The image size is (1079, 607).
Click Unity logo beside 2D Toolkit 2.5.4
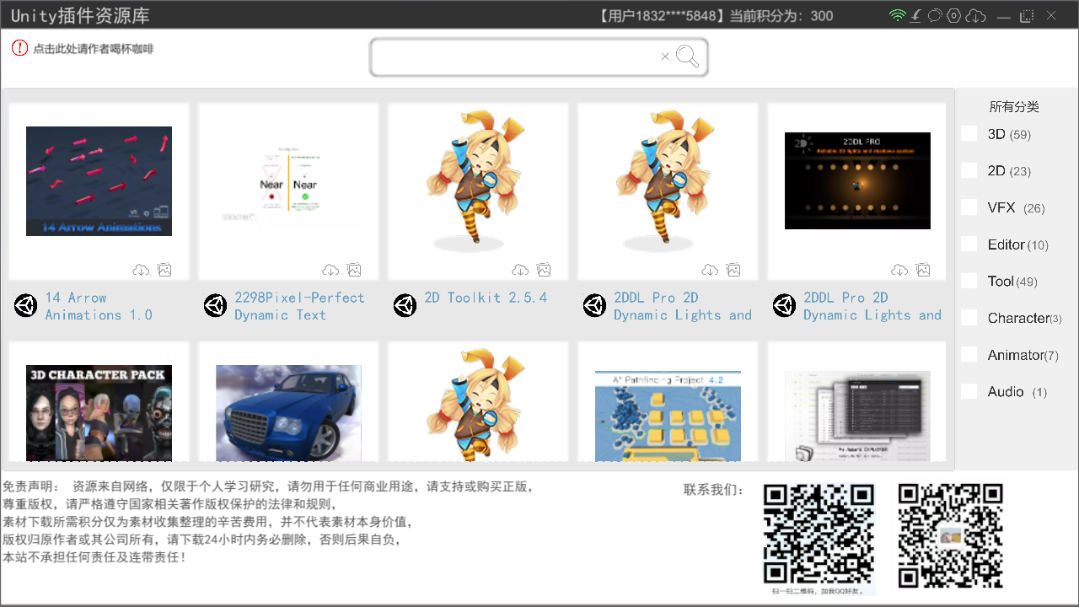pyautogui.click(x=405, y=305)
